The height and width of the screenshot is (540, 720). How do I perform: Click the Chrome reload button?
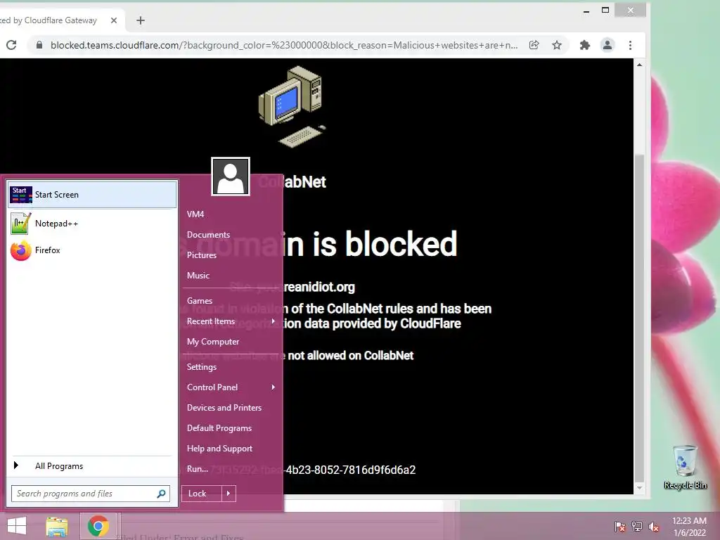(11, 45)
